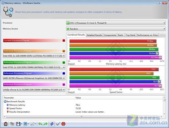Image resolution: width=169 pixels, height=128 pixels.
Task: Click the red circle cancel icon
Action: tap(64, 124)
